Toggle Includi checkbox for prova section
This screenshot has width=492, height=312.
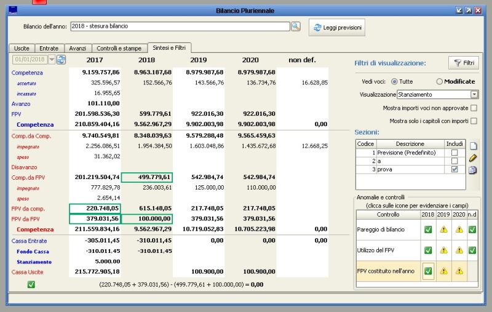pos(454,169)
